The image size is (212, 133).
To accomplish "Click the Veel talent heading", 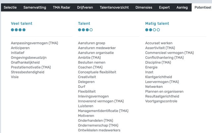I will 22,24.
